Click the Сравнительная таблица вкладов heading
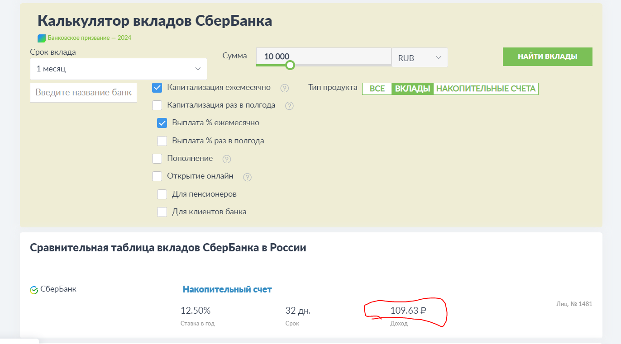The height and width of the screenshot is (344, 621). (x=168, y=248)
